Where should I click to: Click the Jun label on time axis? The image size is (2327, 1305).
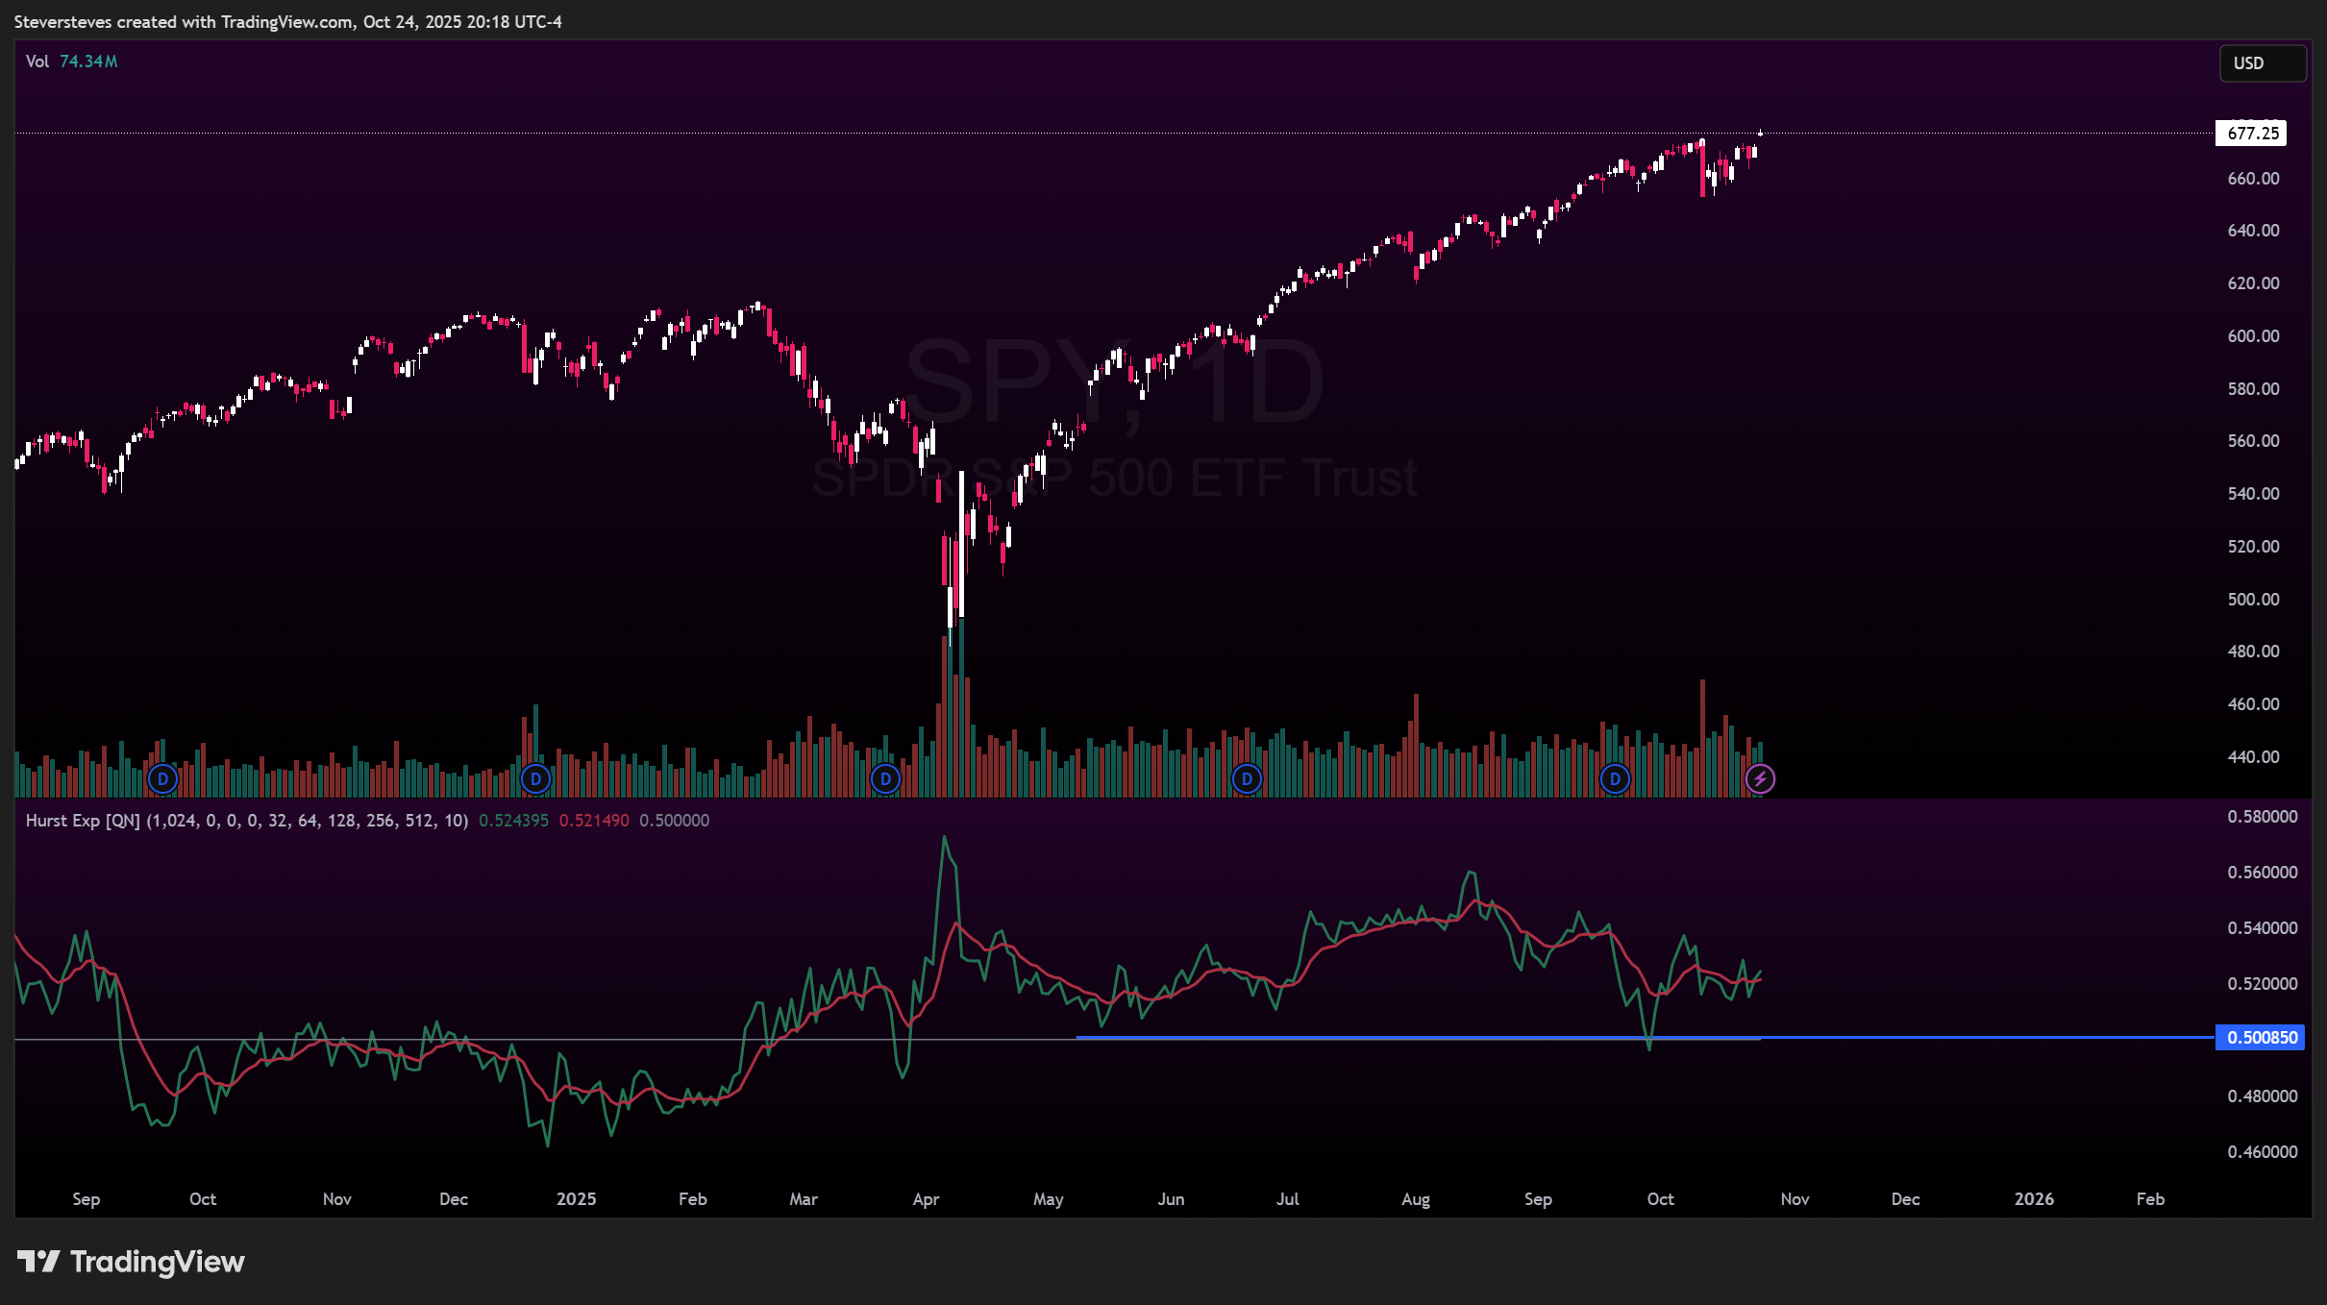pyautogui.click(x=1171, y=1199)
